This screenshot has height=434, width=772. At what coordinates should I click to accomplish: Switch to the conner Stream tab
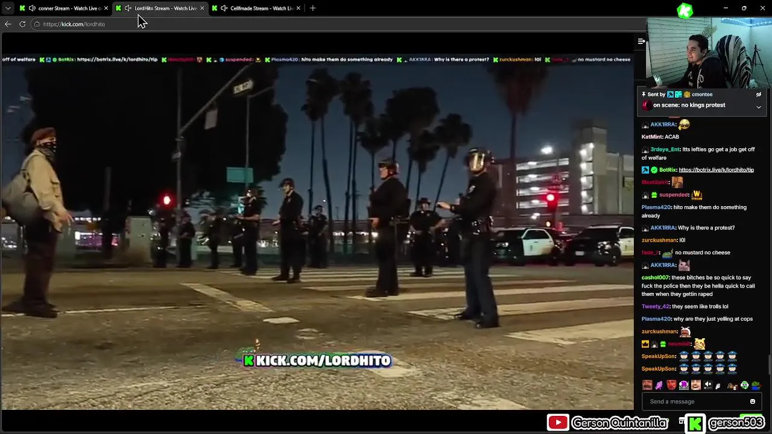(63, 8)
